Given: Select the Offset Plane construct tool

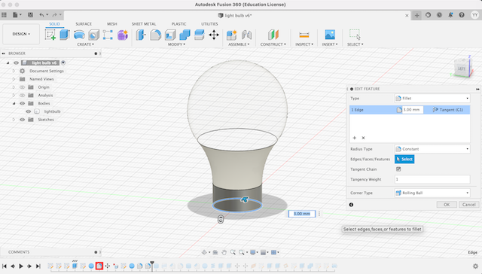Looking at the screenshot, I should (273, 35).
